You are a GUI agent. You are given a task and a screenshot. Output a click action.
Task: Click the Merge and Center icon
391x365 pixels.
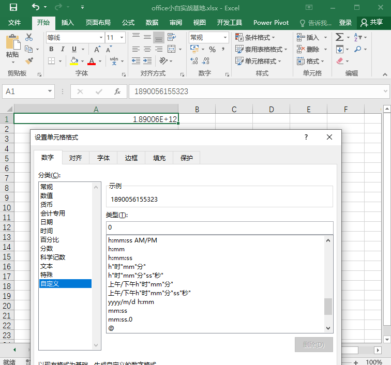(x=172, y=49)
